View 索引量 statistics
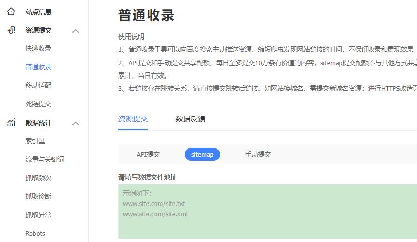This screenshot has width=417, height=242. [x=35, y=141]
